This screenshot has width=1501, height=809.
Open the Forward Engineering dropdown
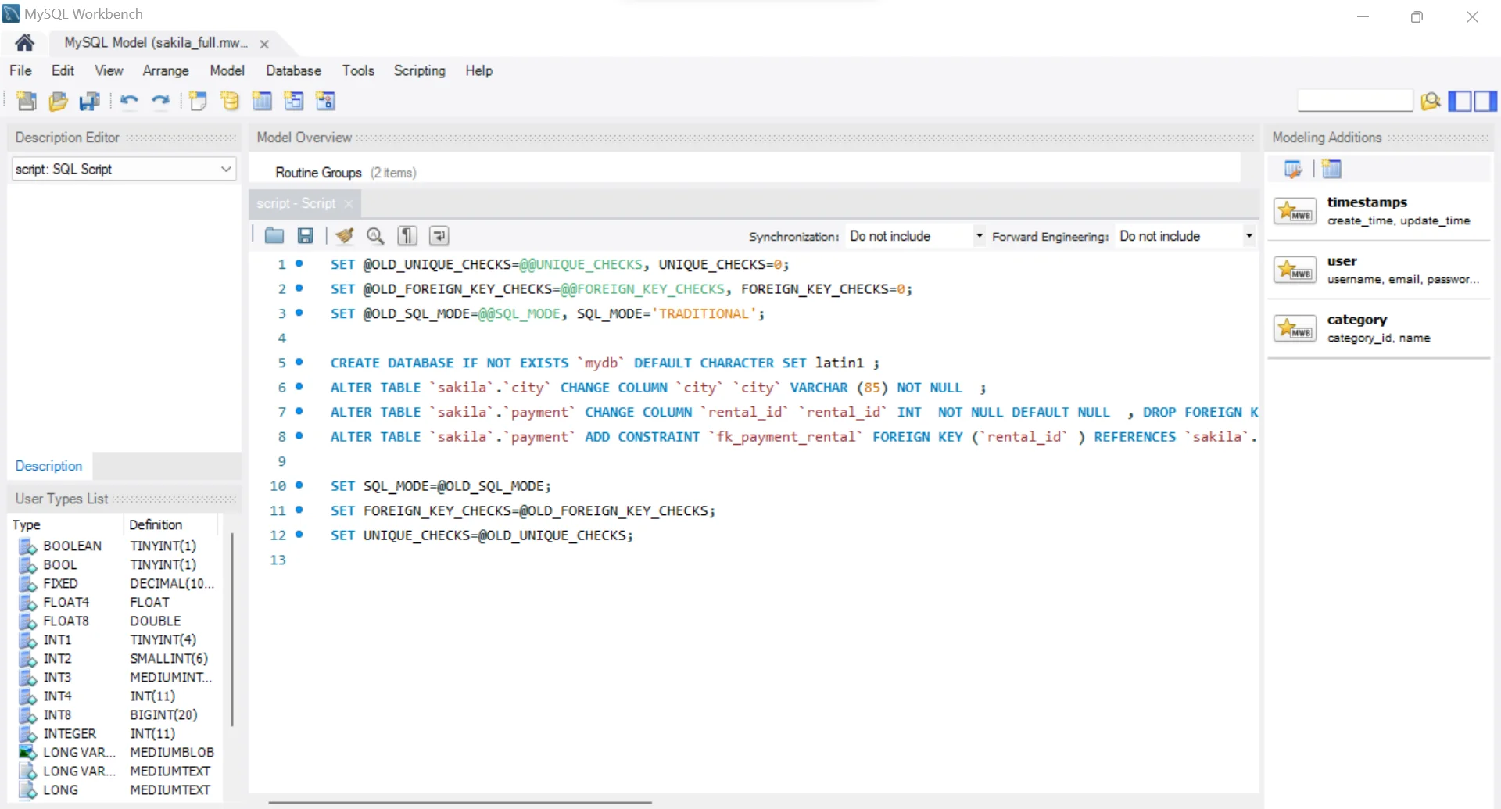pos(1186,236)
